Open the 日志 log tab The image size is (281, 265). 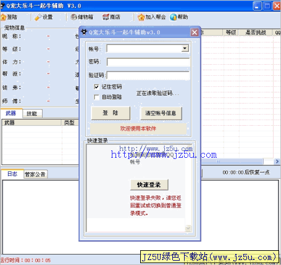12,174
